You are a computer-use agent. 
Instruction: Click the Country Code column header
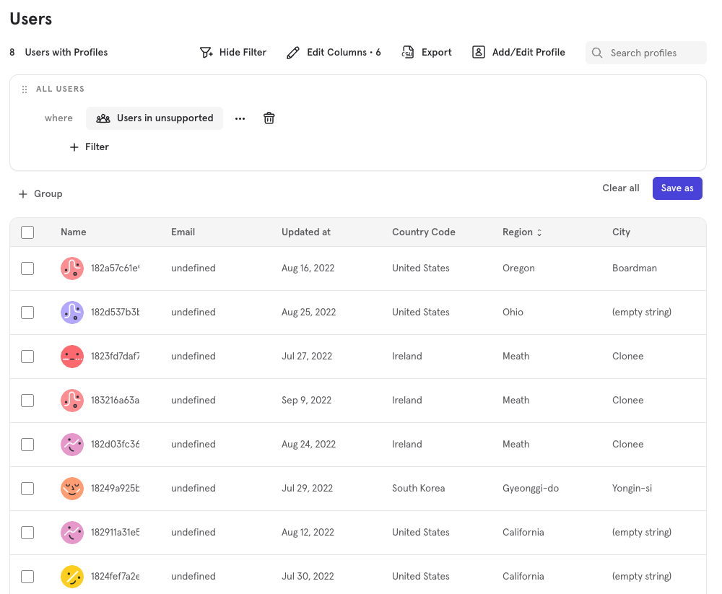(x=423, y=232)
